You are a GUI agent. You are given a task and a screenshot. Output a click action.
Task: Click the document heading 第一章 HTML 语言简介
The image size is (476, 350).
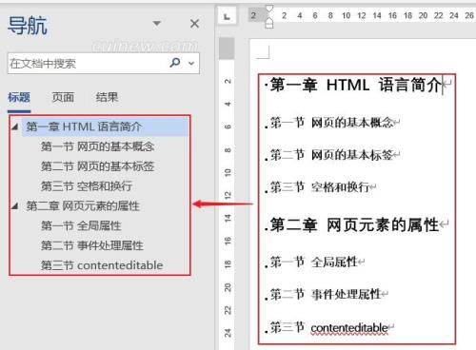point(355,85)
